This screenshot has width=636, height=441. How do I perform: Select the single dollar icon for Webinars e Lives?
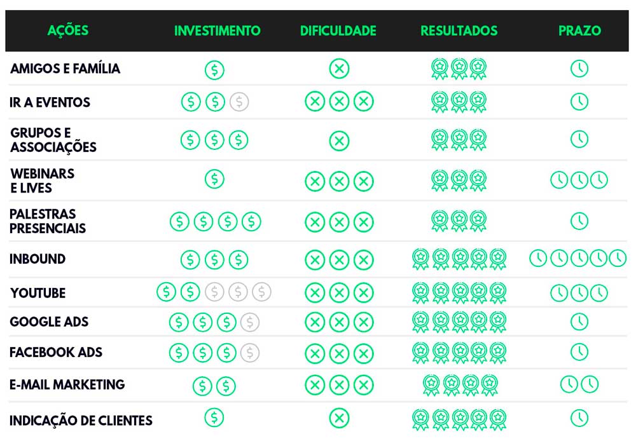point(214,179)
